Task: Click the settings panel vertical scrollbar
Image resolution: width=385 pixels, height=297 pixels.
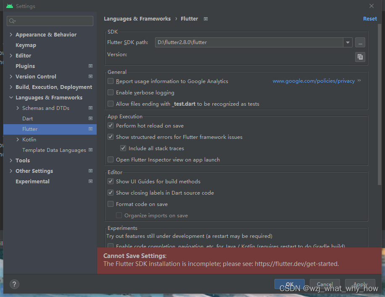Action: pyautogui.click(x=380, y=104)
